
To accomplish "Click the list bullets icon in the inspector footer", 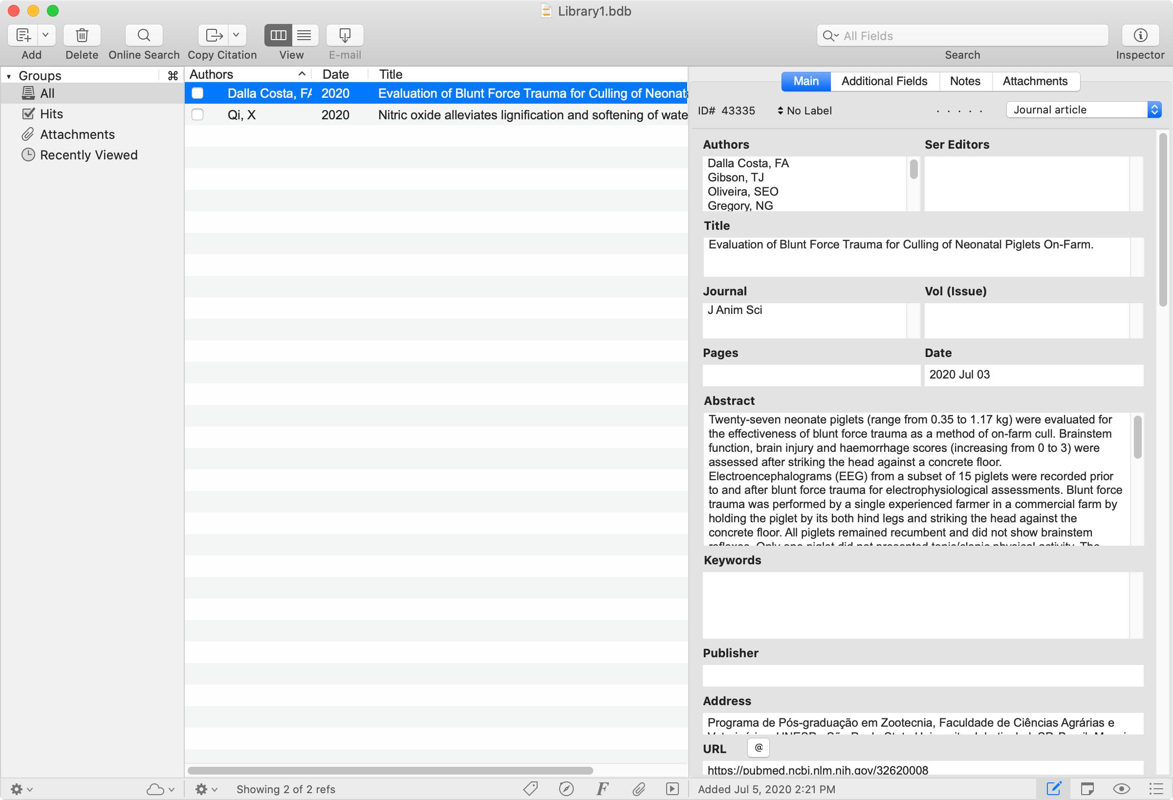I will (1156, 789).
